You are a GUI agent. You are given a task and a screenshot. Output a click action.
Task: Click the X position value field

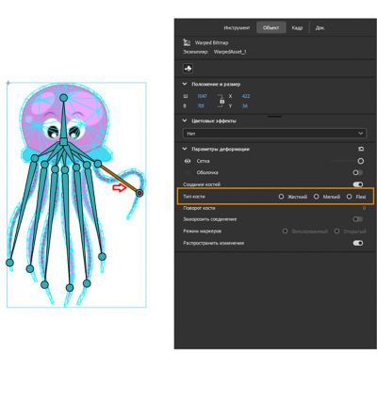[246, 96]
